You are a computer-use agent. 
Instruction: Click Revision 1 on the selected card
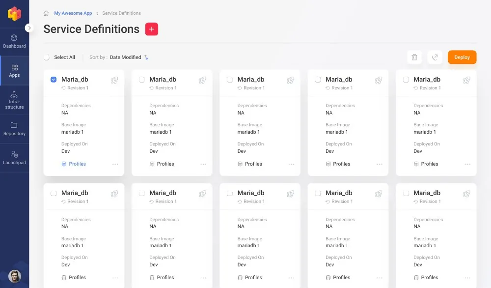coord(75,88)
